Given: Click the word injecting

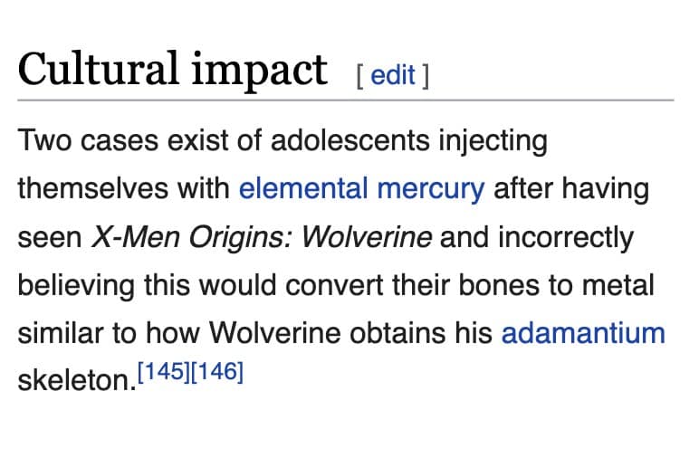Looking at the screenshot, I should tap(493, 142).
